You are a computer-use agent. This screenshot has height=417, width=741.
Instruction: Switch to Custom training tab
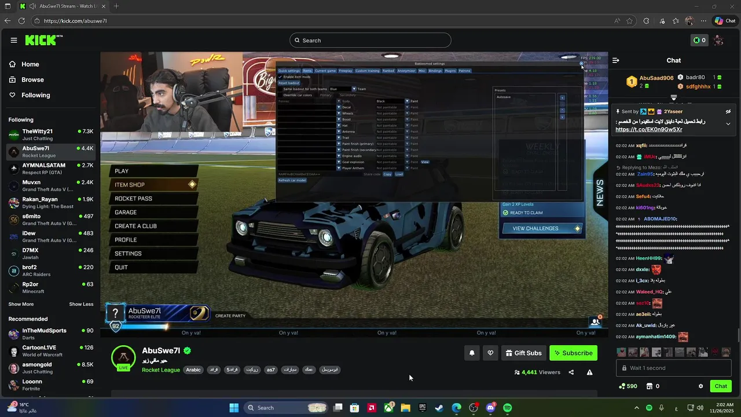(x=367, y=71)
